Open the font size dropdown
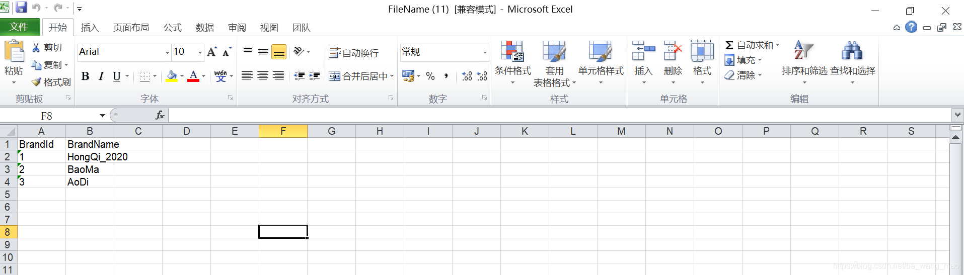Screen dimensions: 964x275 click(200, 52)
